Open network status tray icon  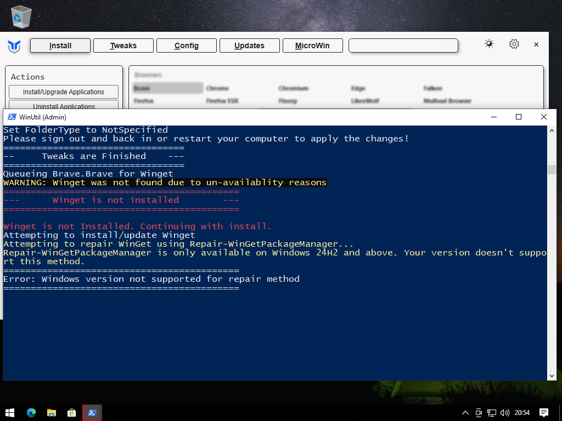pyautogui.click(x=491, y=413)
